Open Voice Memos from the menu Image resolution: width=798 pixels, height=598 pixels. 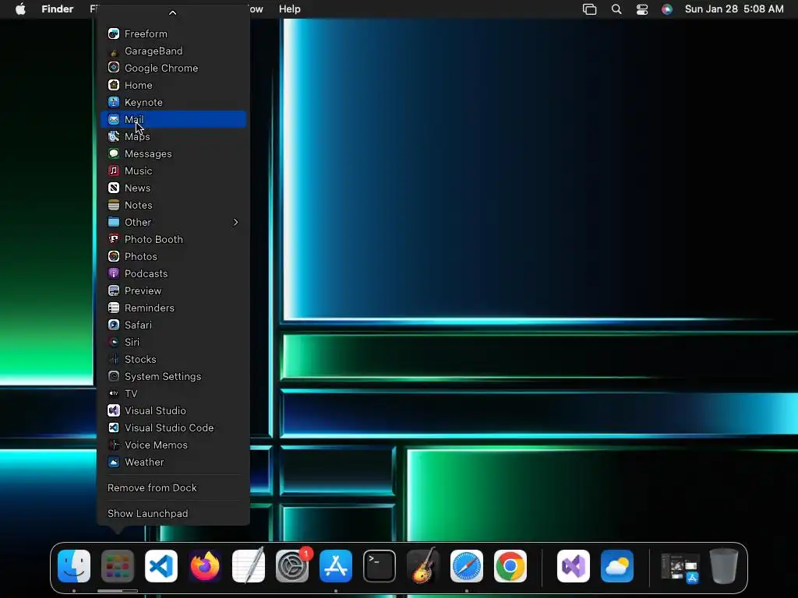click(173, 445)
